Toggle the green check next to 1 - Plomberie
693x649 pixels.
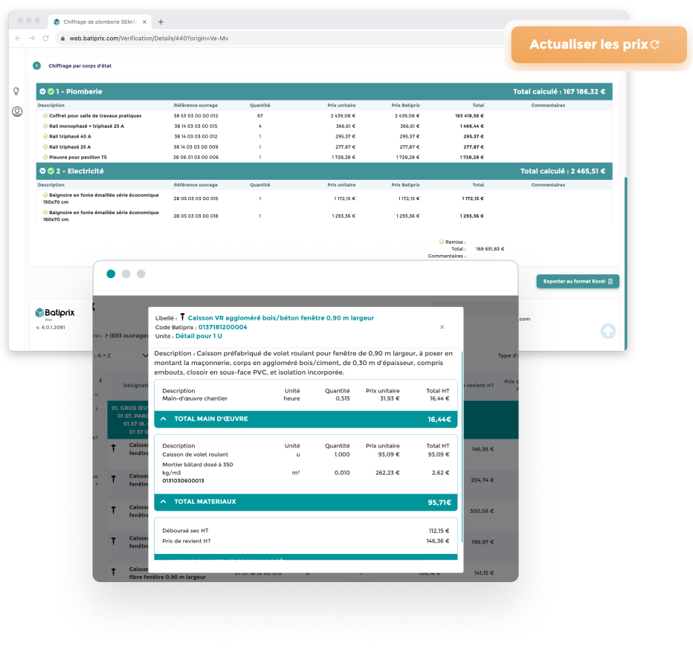(x=51, y=91)
